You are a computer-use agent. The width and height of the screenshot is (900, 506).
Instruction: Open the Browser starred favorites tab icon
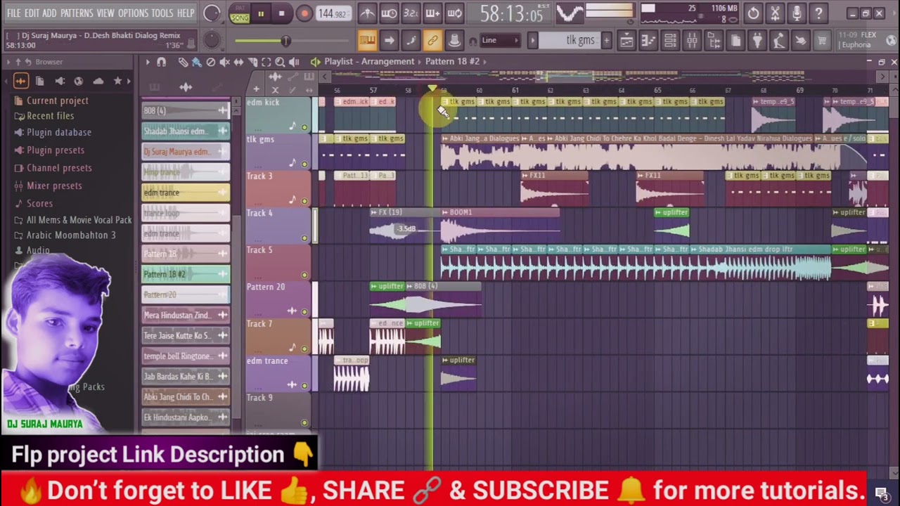pos(117,81)
